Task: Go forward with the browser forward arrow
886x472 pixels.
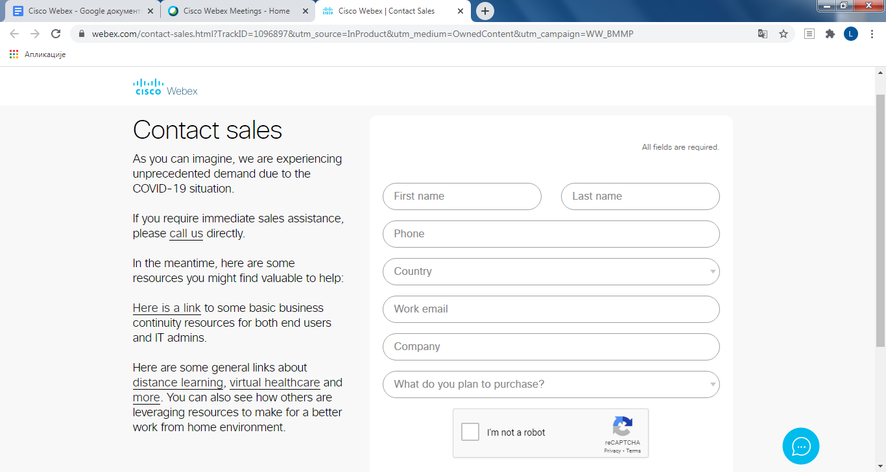Action: coord(35,34)
